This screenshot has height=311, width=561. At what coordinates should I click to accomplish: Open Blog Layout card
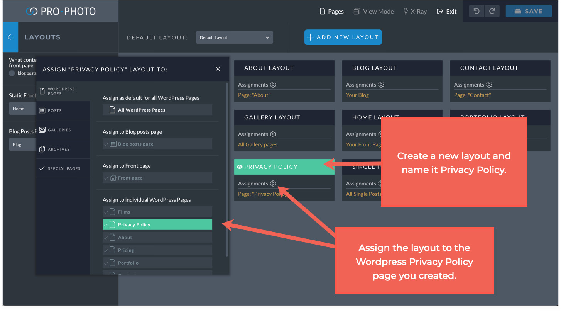(392, 68)
